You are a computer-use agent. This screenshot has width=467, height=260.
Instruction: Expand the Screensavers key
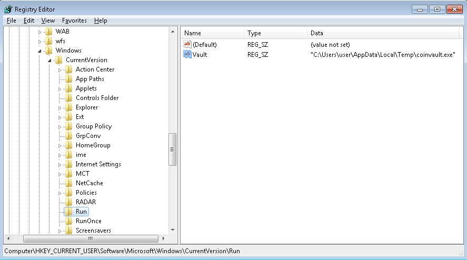[60, 231]
